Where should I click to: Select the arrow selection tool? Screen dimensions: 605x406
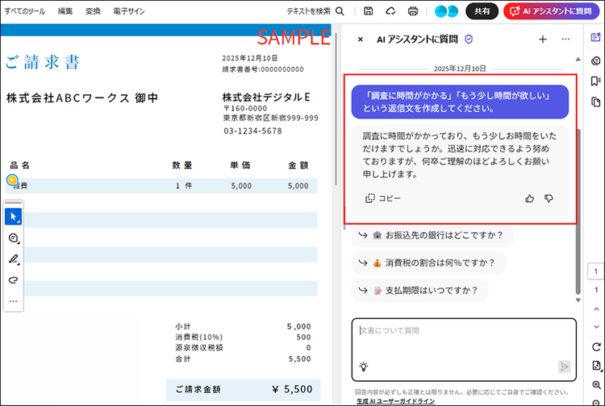[14, 217]
